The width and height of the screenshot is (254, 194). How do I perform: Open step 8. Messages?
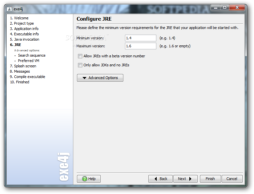click(x=20, y=71)
